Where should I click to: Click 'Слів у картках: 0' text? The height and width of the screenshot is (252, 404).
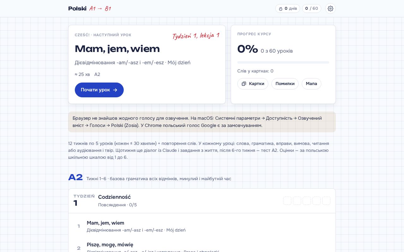pos(255,71)
